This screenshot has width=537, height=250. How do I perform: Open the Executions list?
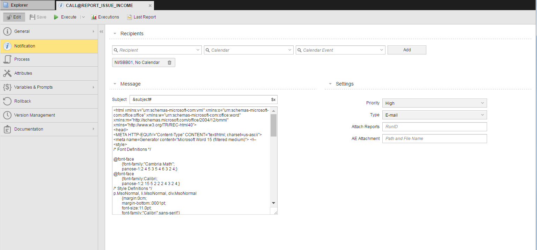point(105,17)
